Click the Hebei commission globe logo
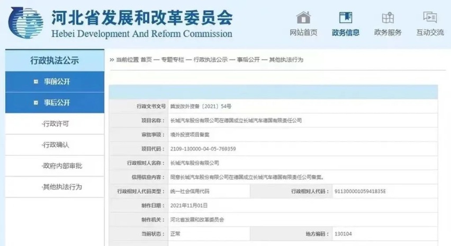This screenshot has width=451, height=246. (x=26, y=23)
